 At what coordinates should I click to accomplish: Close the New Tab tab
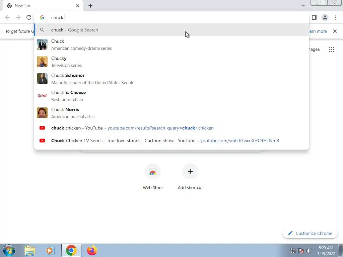78,6
